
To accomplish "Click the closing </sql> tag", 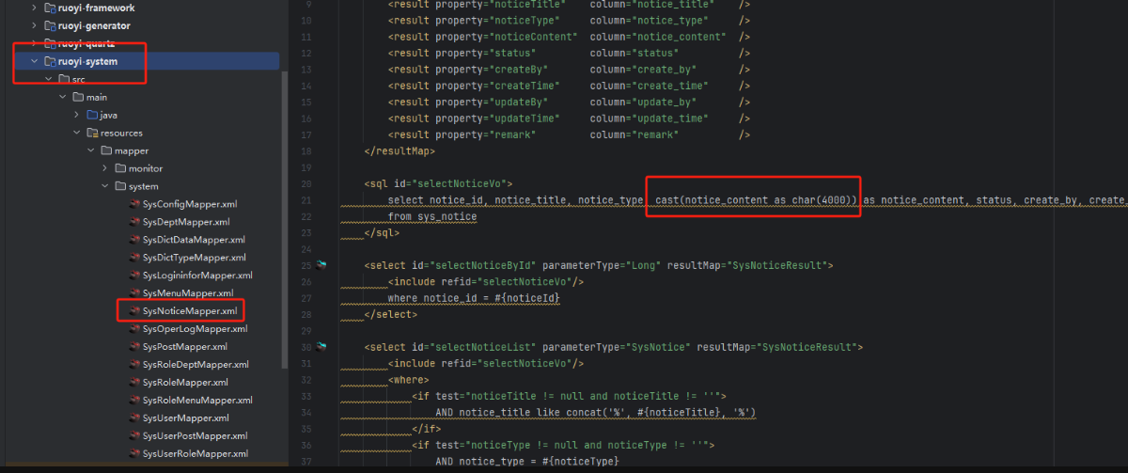I will (382, 232).
